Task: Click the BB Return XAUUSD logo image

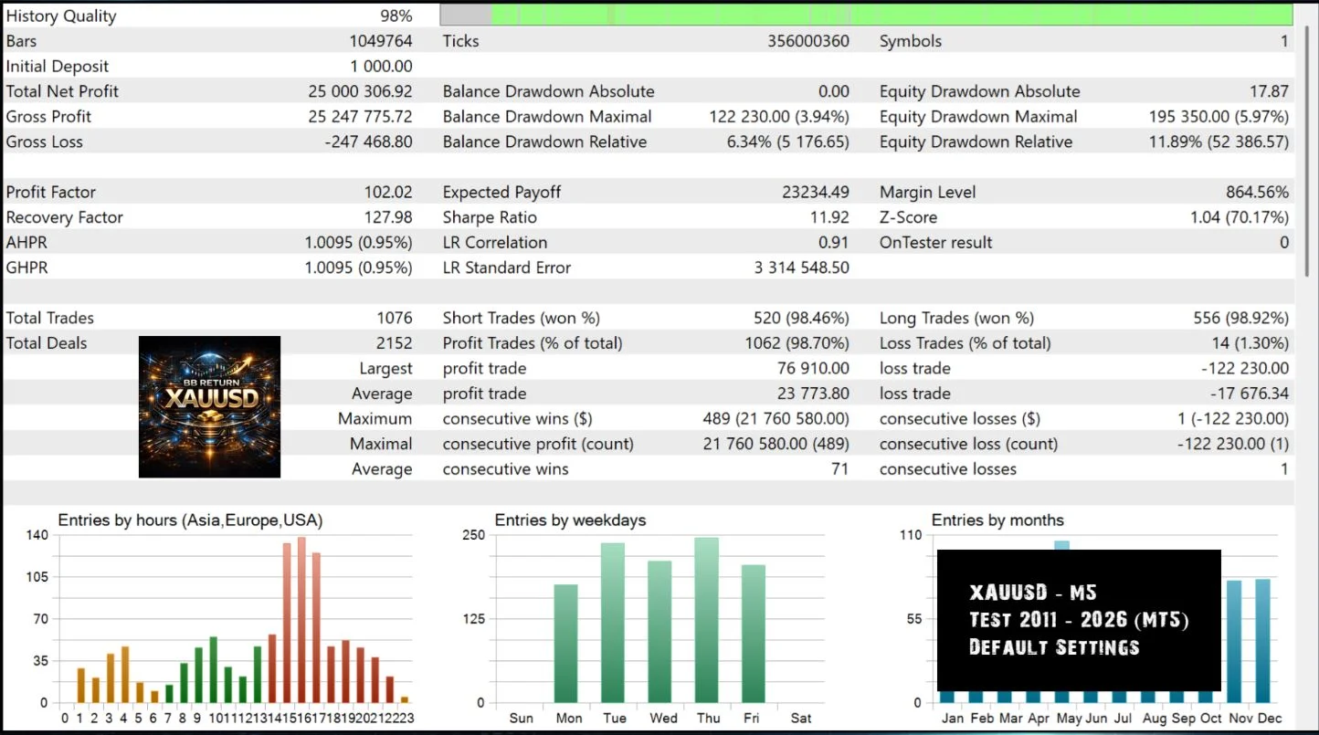Action: 209,406
